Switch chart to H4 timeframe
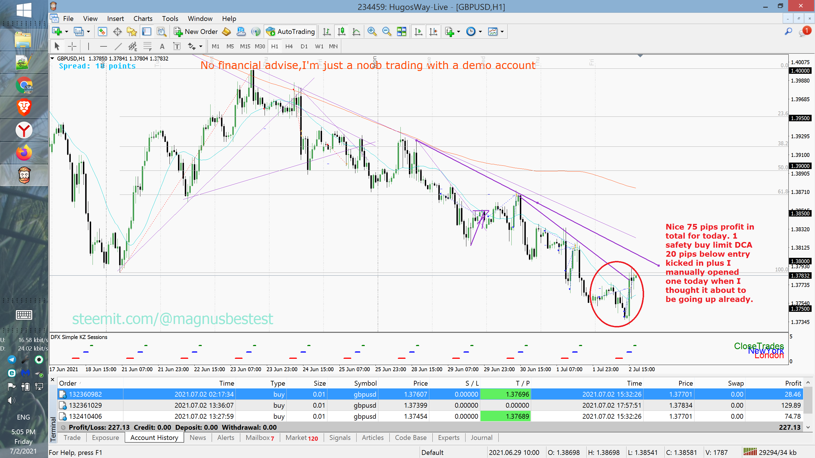 coord(289,46)
